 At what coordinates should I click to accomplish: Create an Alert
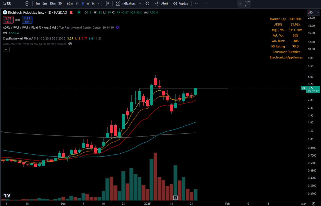[162, 3]
